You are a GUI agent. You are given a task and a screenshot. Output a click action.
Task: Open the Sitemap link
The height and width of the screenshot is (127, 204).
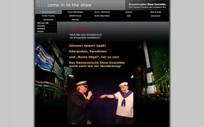[75, 20]
